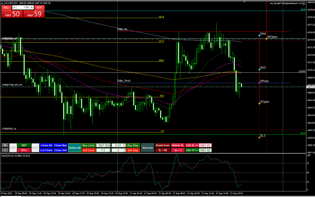This screenshot has width=315, height=197.
Task: Click the BUY button in the one-click trading panel
Action: pyautogui.click(x=39, y=8)
